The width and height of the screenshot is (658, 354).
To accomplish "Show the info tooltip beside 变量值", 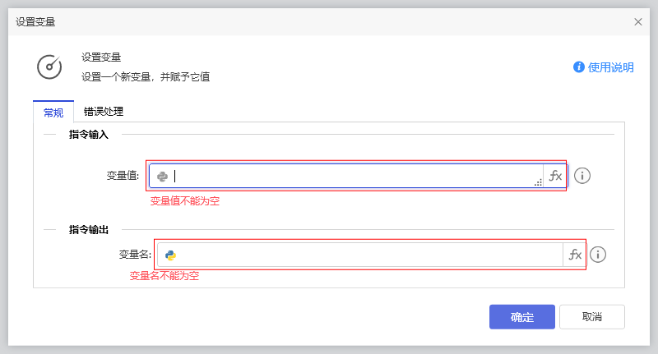I will 582,176.
